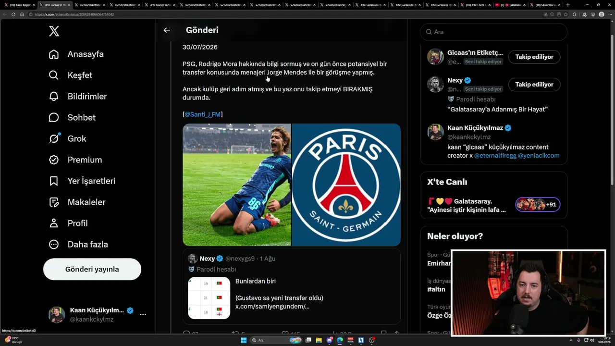The width and height of the screenshot is (615, 346).
Task: Open the browser profile avatar
Action: click(x=602, y=14)
